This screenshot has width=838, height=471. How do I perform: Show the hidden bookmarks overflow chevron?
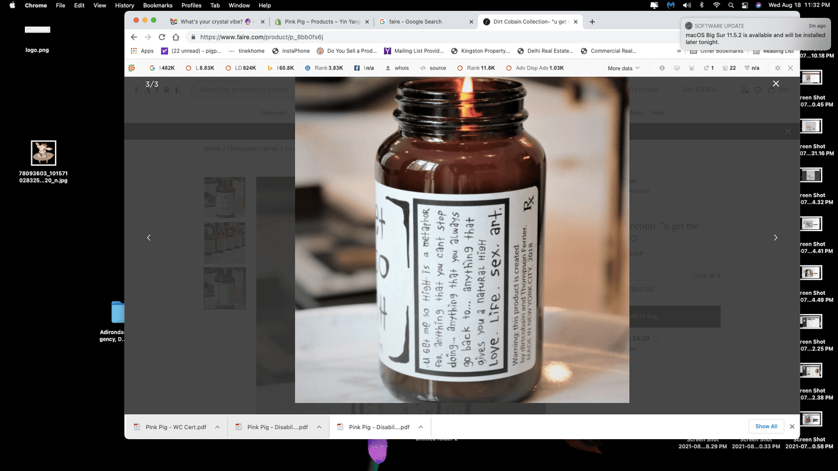[679, 51]
